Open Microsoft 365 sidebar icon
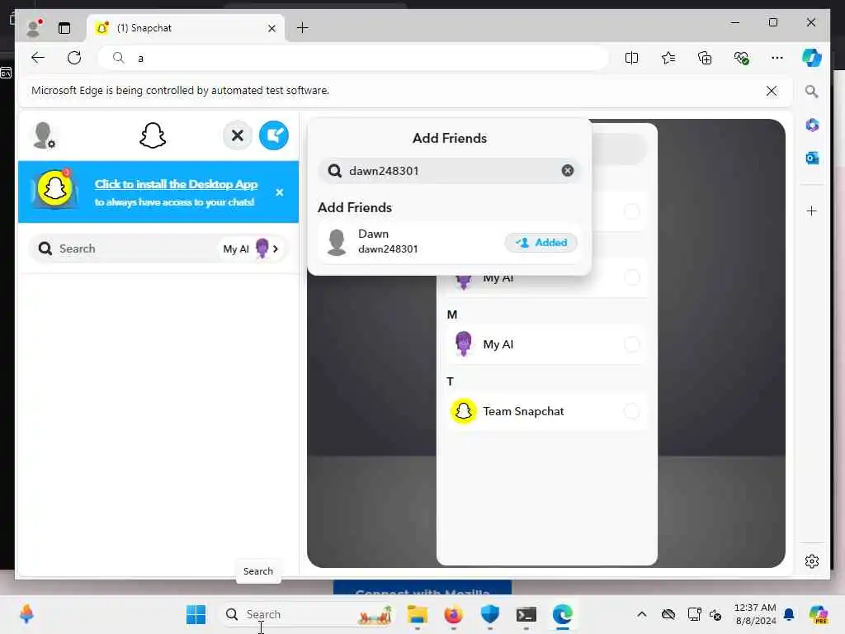 click(x=812, y=125)
